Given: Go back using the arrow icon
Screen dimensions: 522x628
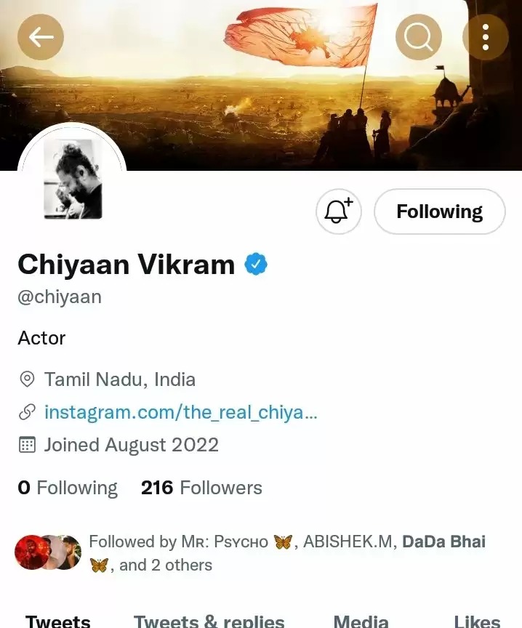Looking at the screenshot, I should [41, 37].
